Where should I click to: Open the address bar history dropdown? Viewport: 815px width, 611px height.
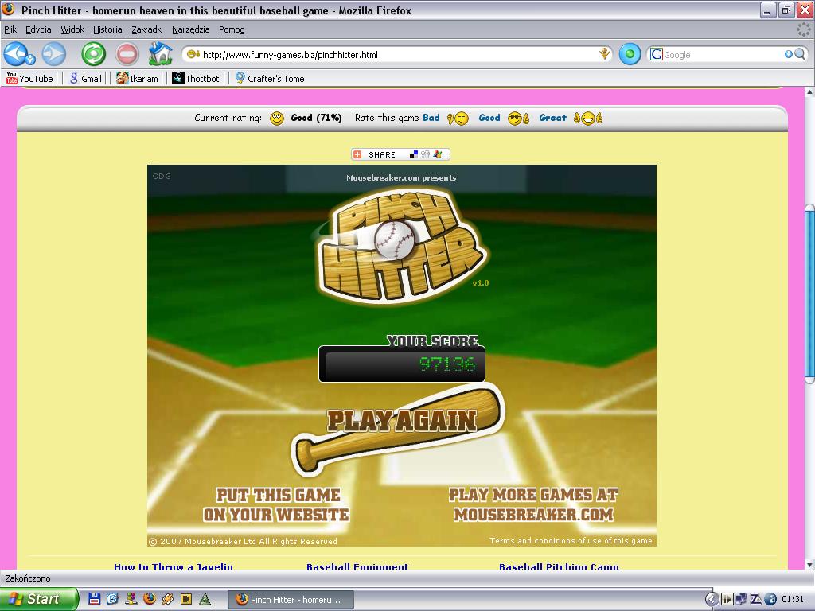tap(605, 54)
